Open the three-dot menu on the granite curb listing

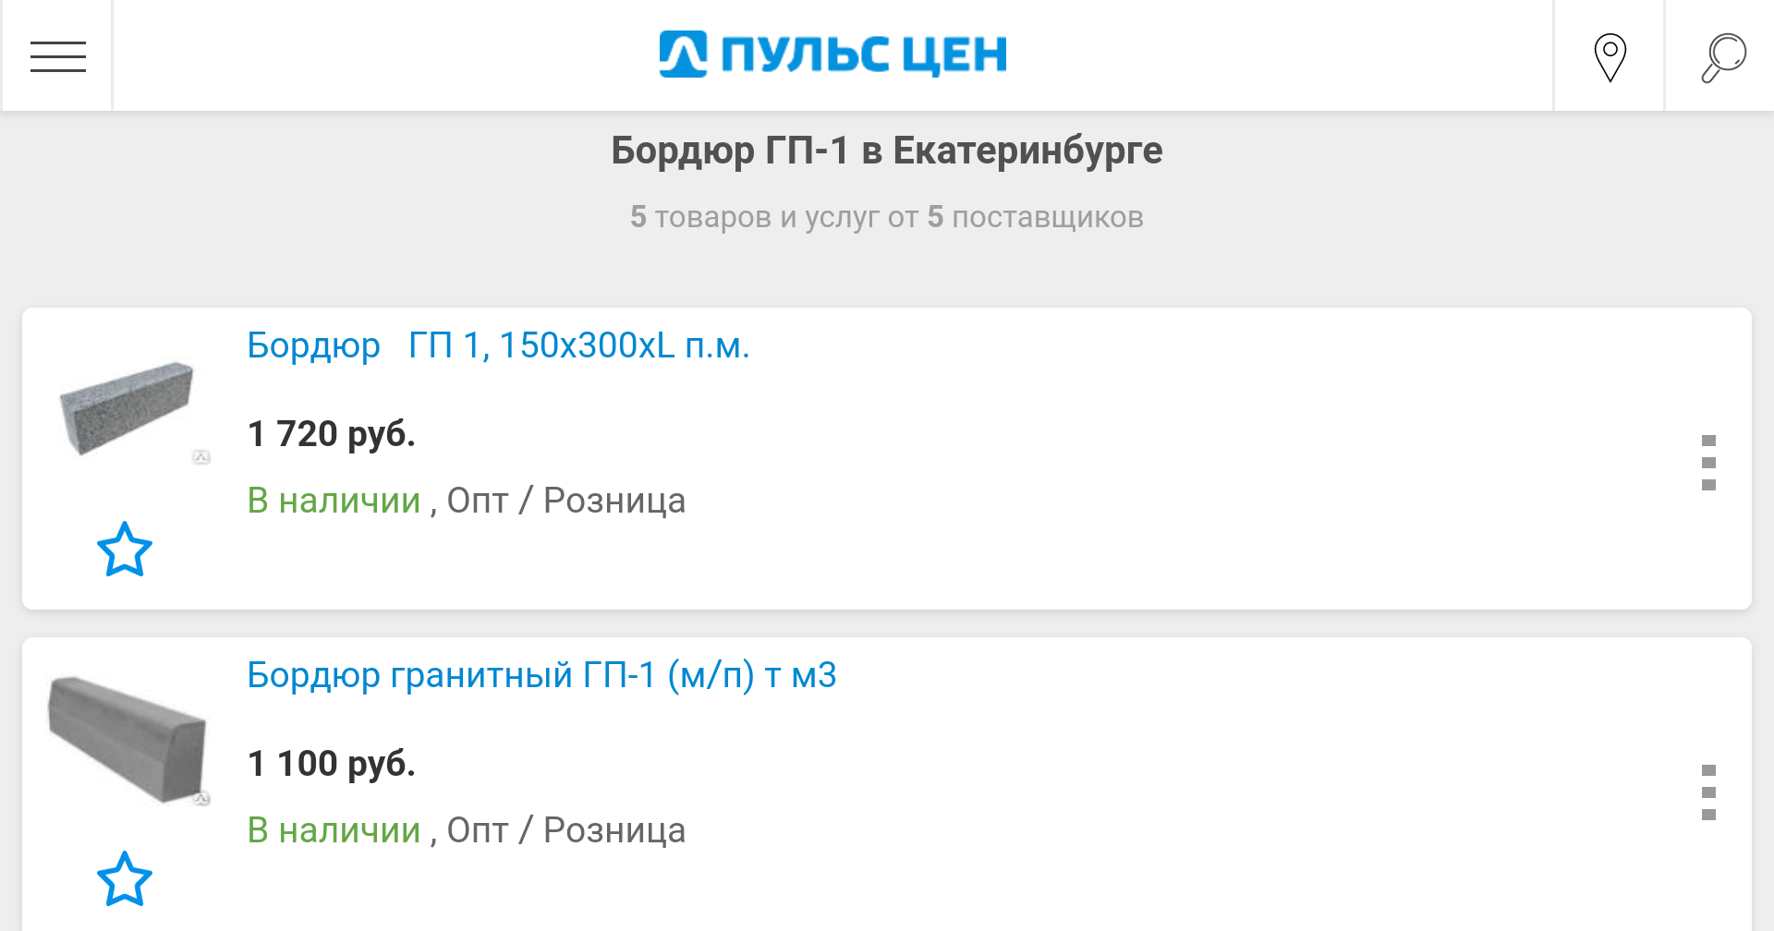[1711, 792]
